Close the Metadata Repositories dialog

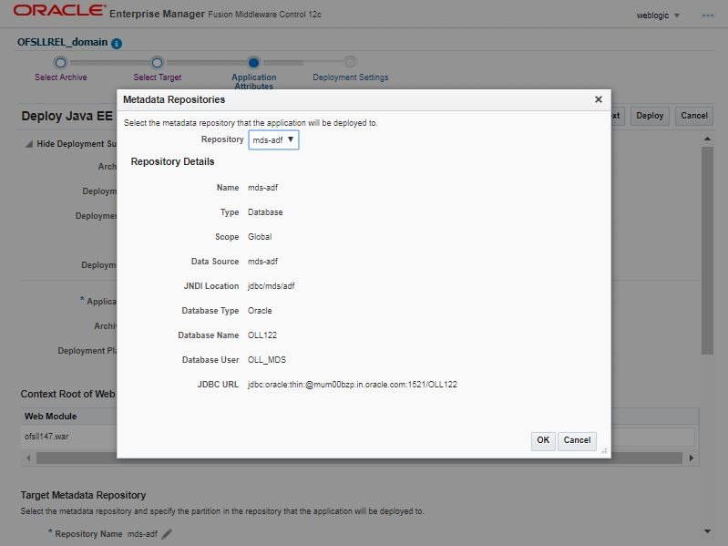pos(599,99)
